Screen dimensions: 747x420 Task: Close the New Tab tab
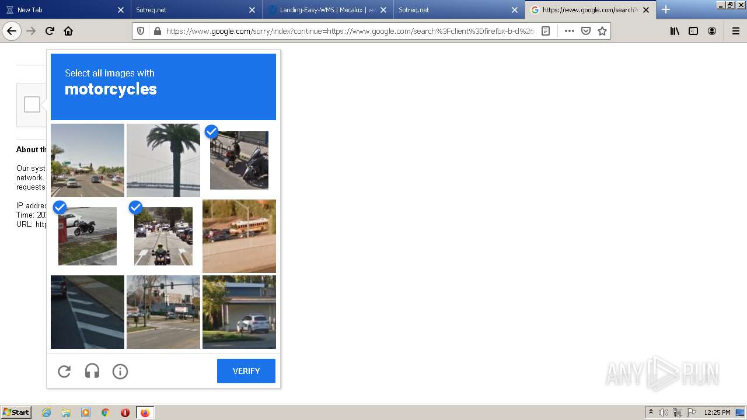[121, 10]
